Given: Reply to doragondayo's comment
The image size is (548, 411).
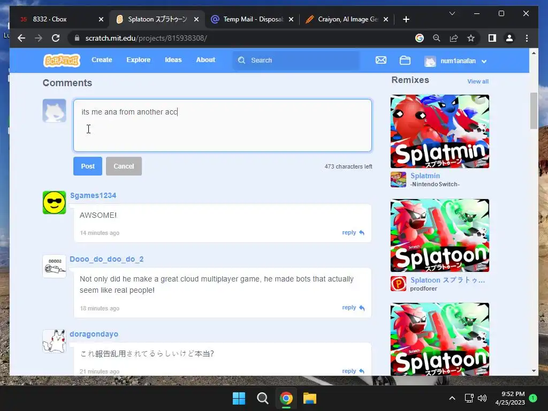Looking at the screenshot, I should click(353, 371).
